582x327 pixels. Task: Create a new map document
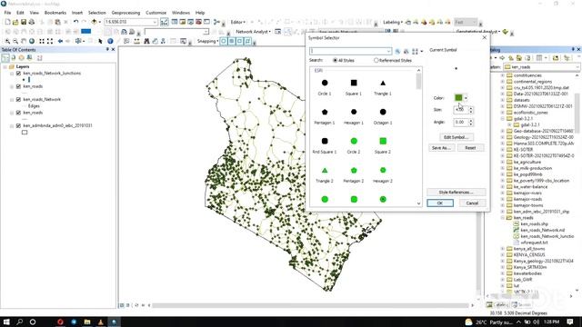(7, 22)
